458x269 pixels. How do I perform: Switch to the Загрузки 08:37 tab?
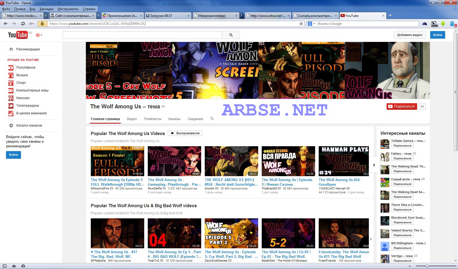click(168, 16)
